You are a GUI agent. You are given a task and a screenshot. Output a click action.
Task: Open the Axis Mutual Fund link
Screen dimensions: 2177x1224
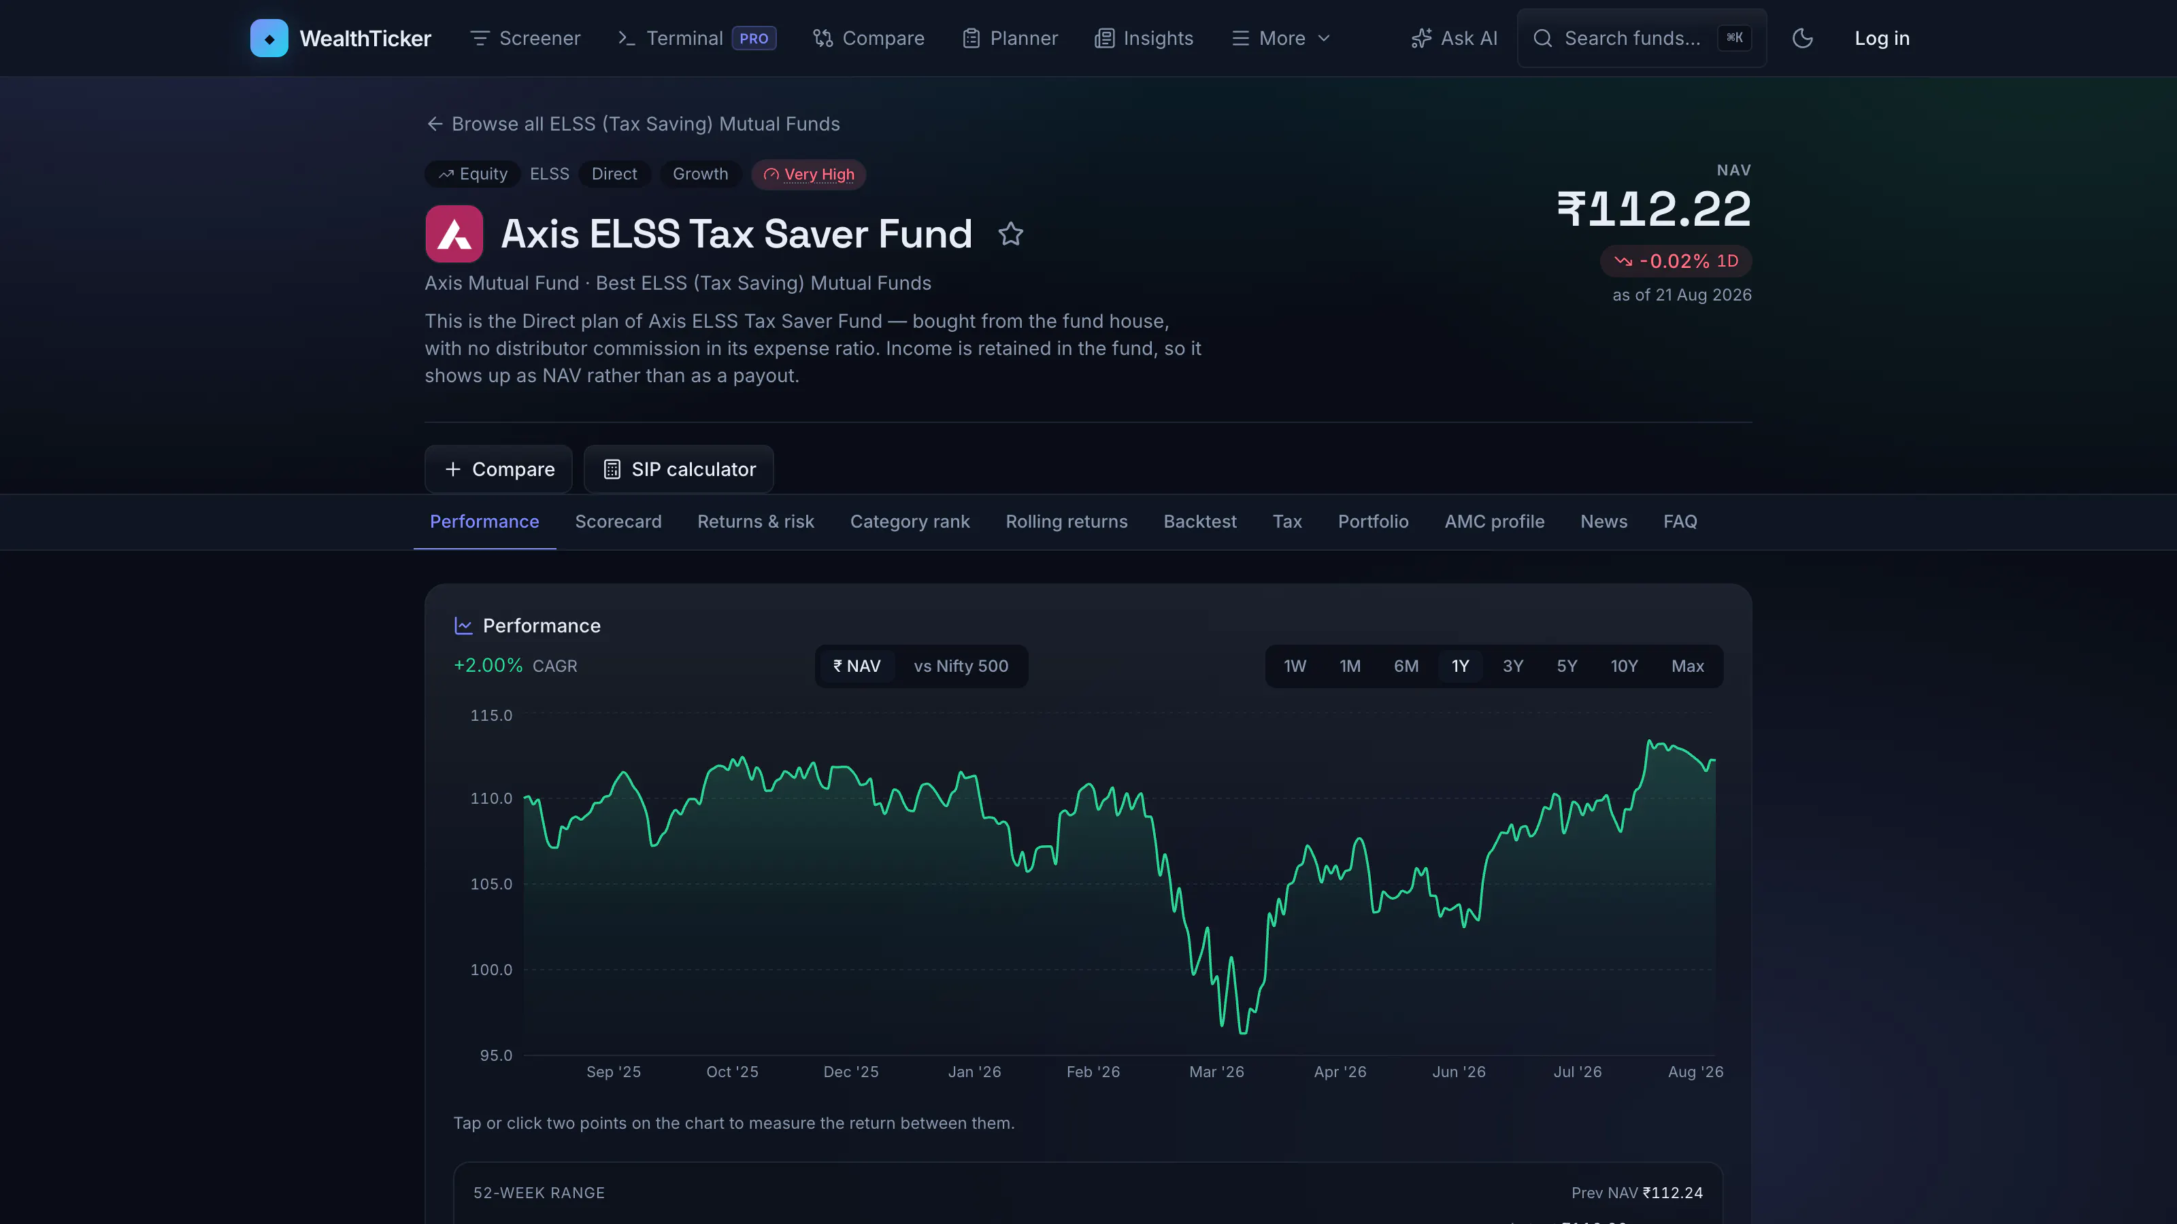(502, 283)
